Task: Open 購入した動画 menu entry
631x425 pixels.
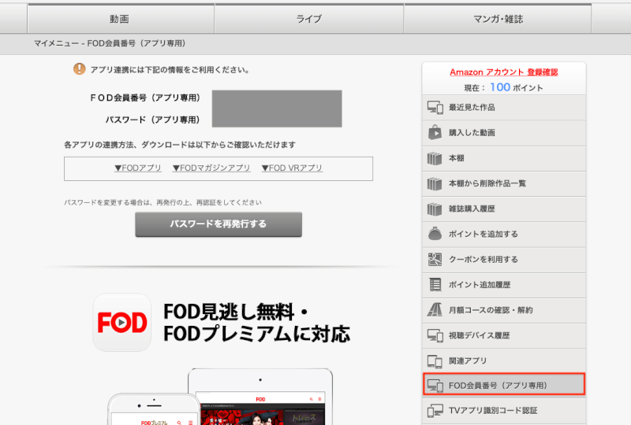Action: click(504, 133)
